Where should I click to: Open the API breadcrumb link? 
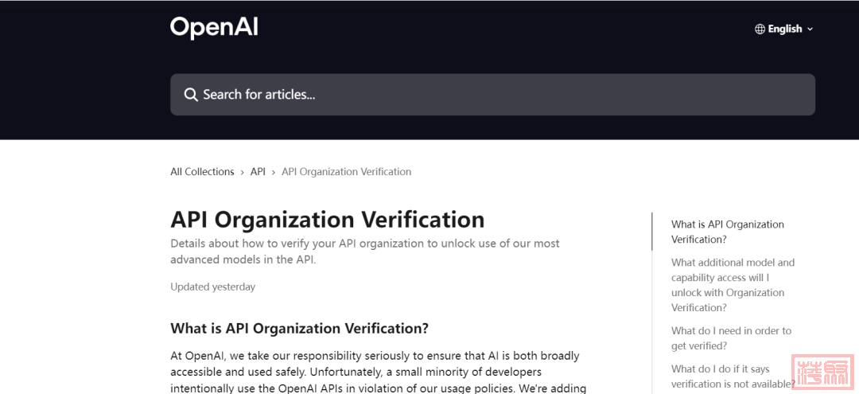(258, 171)
